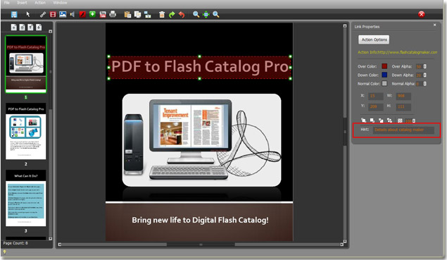
Task: Click the computer illustration on the page
Action: (x=202, y=140)
